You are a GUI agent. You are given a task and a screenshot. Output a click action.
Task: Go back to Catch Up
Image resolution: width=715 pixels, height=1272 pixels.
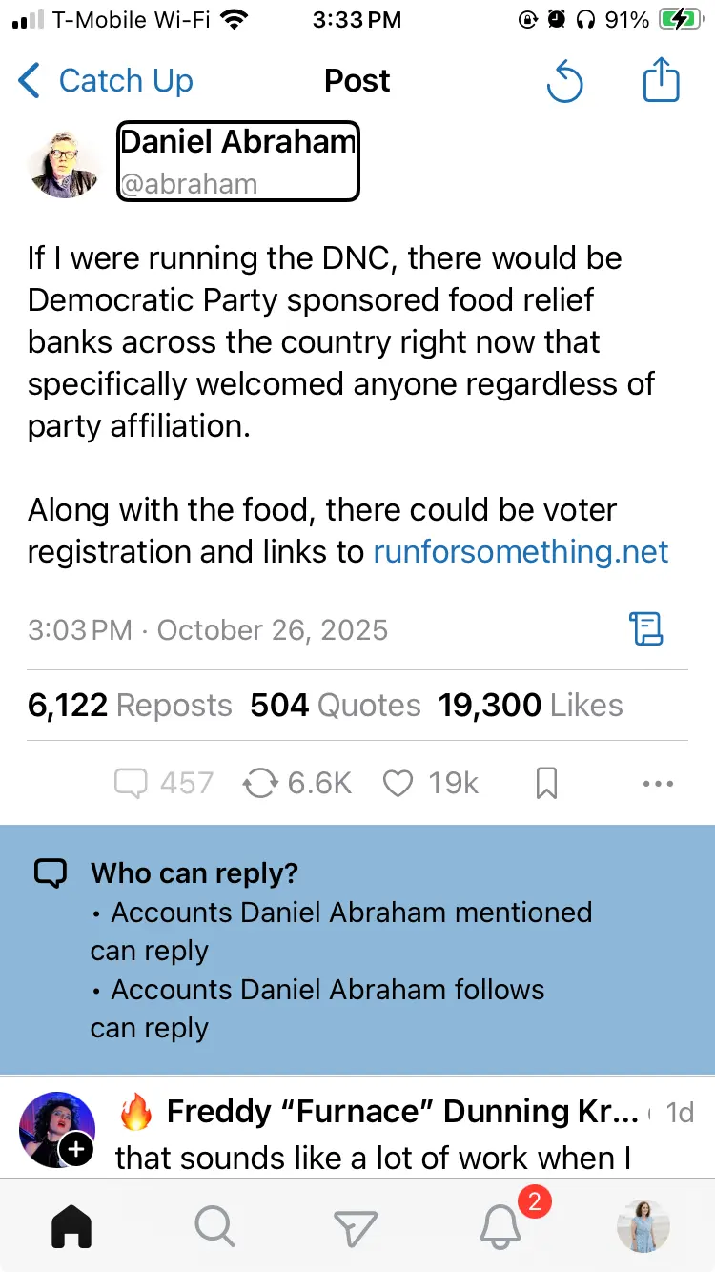(x=105, y=81)
